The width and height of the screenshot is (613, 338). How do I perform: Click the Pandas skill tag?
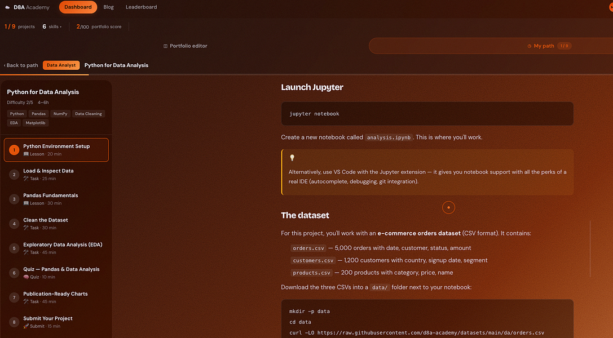(x=39, y=114)
